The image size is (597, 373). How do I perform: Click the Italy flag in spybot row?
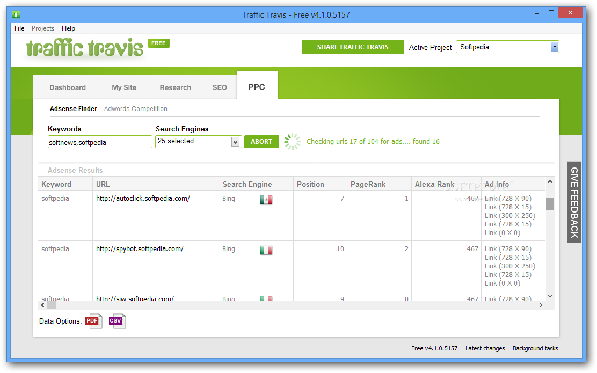click(x=266, y=250)
